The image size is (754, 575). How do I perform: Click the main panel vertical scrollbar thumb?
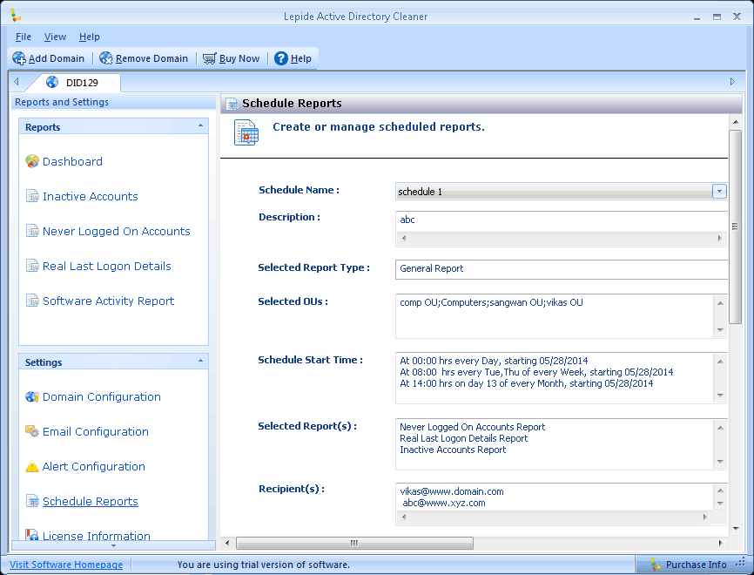(x=735, y=227)
